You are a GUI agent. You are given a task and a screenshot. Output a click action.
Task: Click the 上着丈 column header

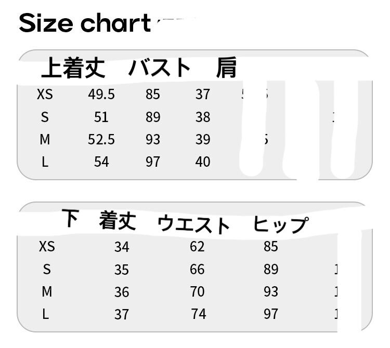click(73, 68)
